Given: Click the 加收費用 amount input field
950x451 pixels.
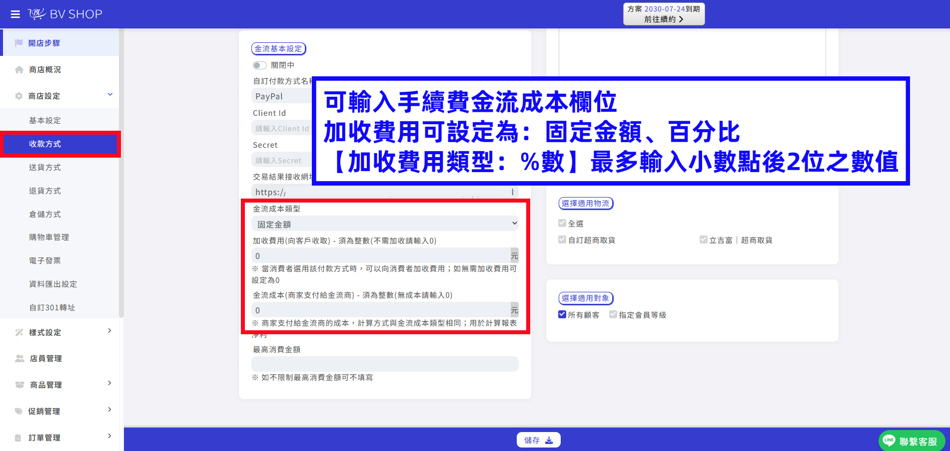Looking at the screenshot, I should click(x=381, y=255).
